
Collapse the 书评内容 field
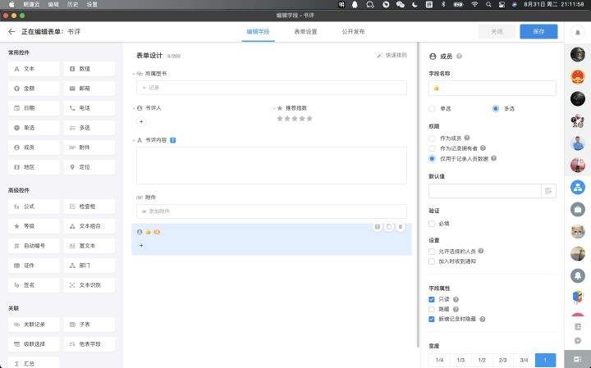click(x=134, y=140)
